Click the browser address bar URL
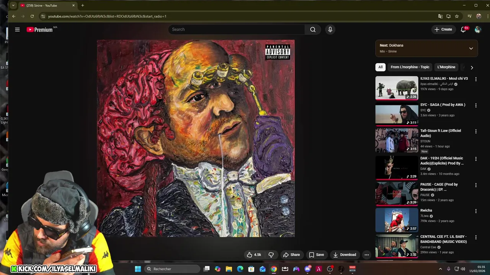490x275 pixels. coord(107,16)
